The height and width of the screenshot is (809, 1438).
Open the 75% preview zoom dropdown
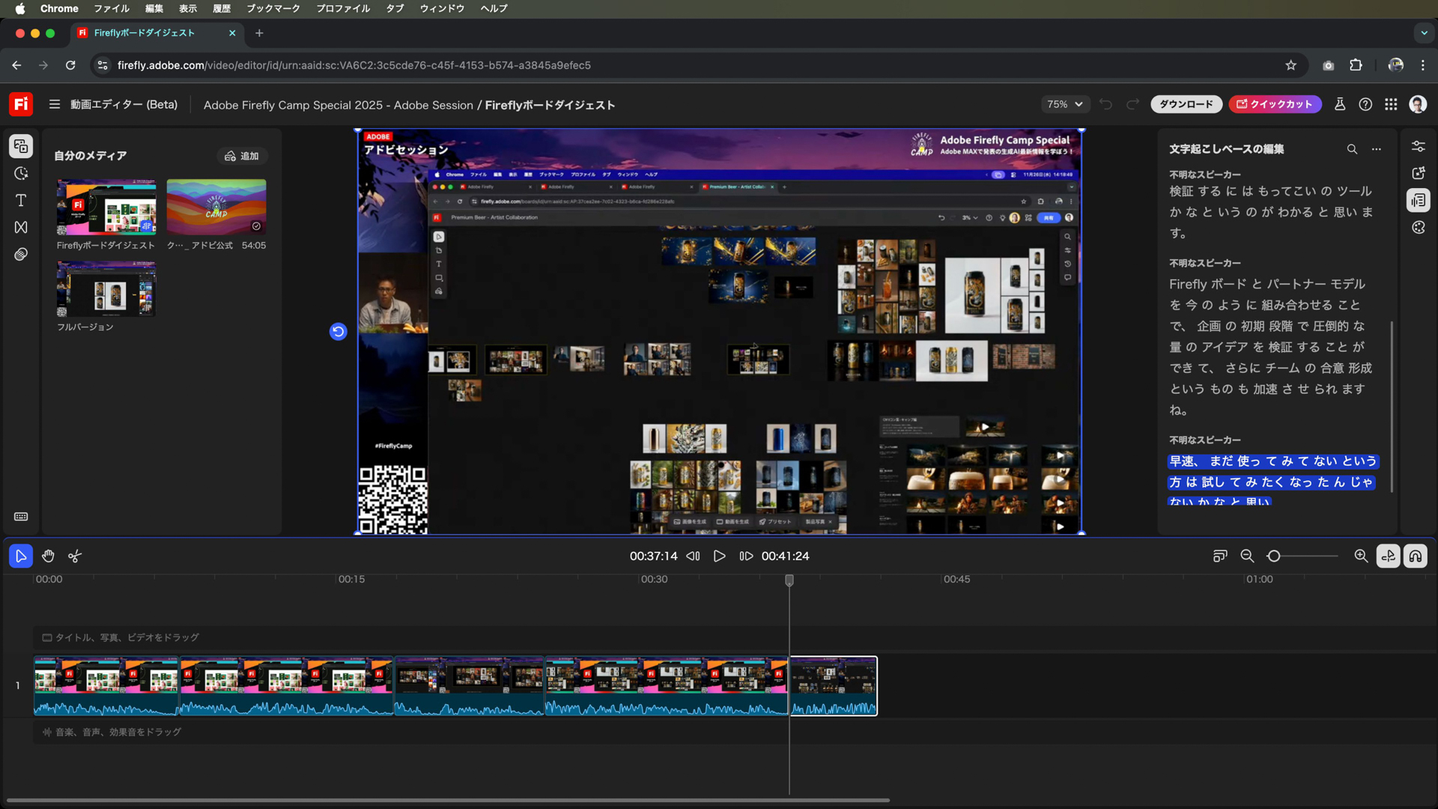coord(1064,105)
